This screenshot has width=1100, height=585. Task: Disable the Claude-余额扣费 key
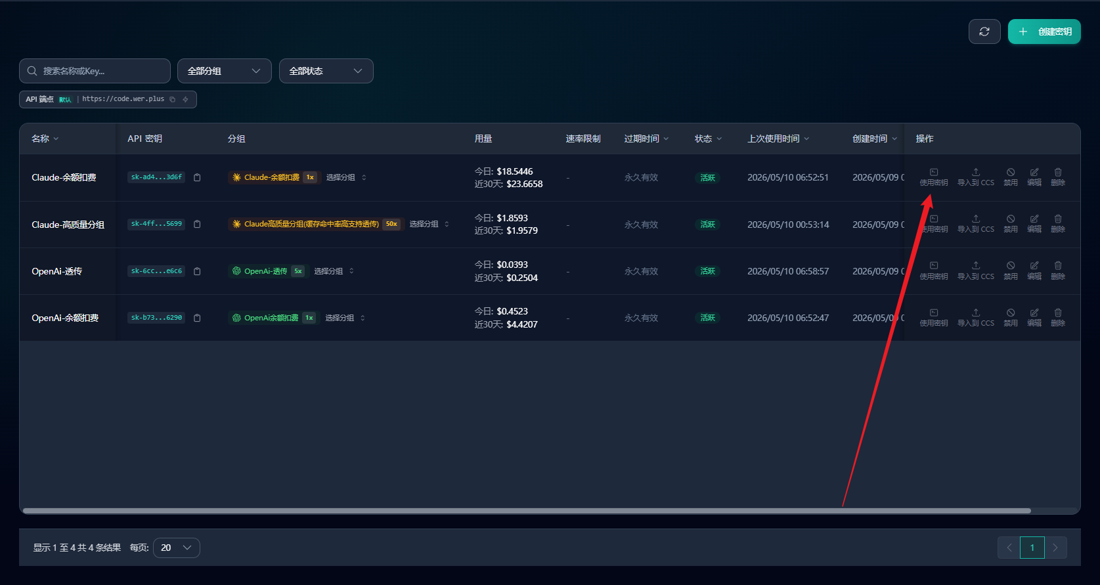click(x=1011, y=177)
